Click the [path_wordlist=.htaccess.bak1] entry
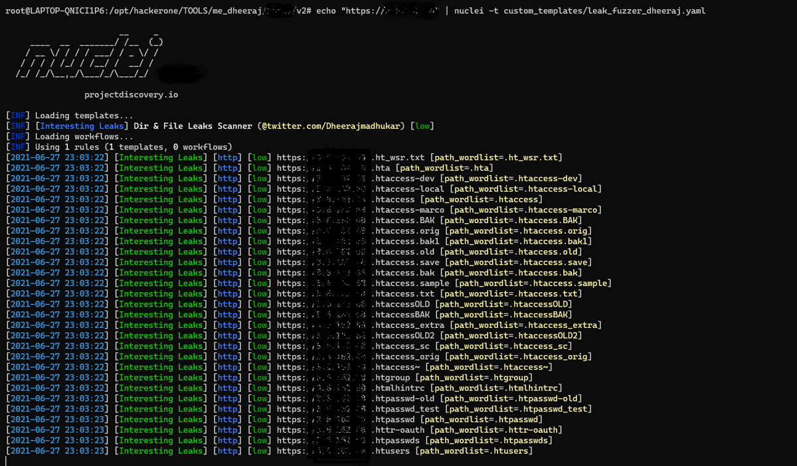Viewport: 797px width, 466px height. [519, 241]
